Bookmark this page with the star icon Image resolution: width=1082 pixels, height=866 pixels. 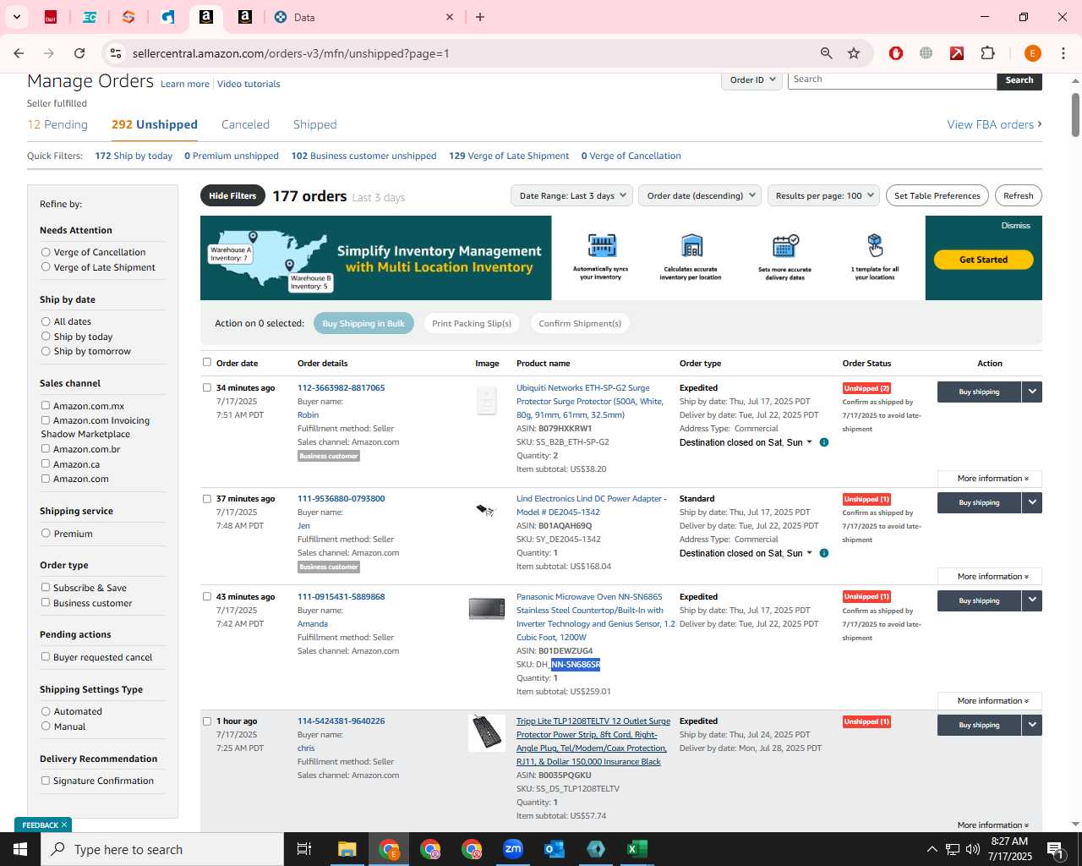[x=854, y=53]
